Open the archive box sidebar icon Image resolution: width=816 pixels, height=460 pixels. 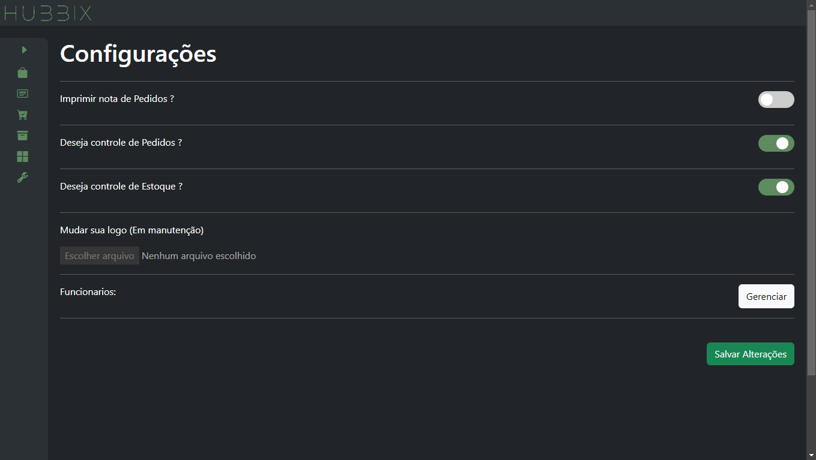pyautogui.click(x=23, y=136)
